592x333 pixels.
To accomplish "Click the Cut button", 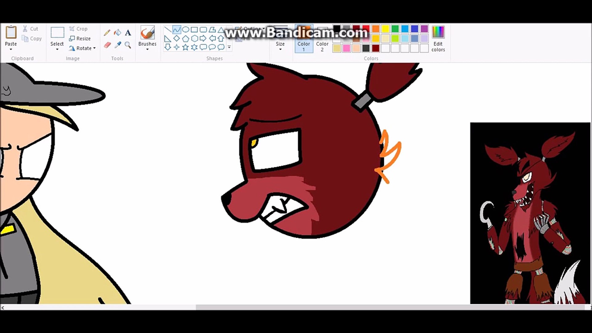I will 30,29.
